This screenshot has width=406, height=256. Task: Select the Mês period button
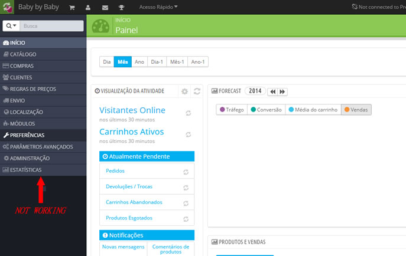pyautogui.click(x=123, y=62)
